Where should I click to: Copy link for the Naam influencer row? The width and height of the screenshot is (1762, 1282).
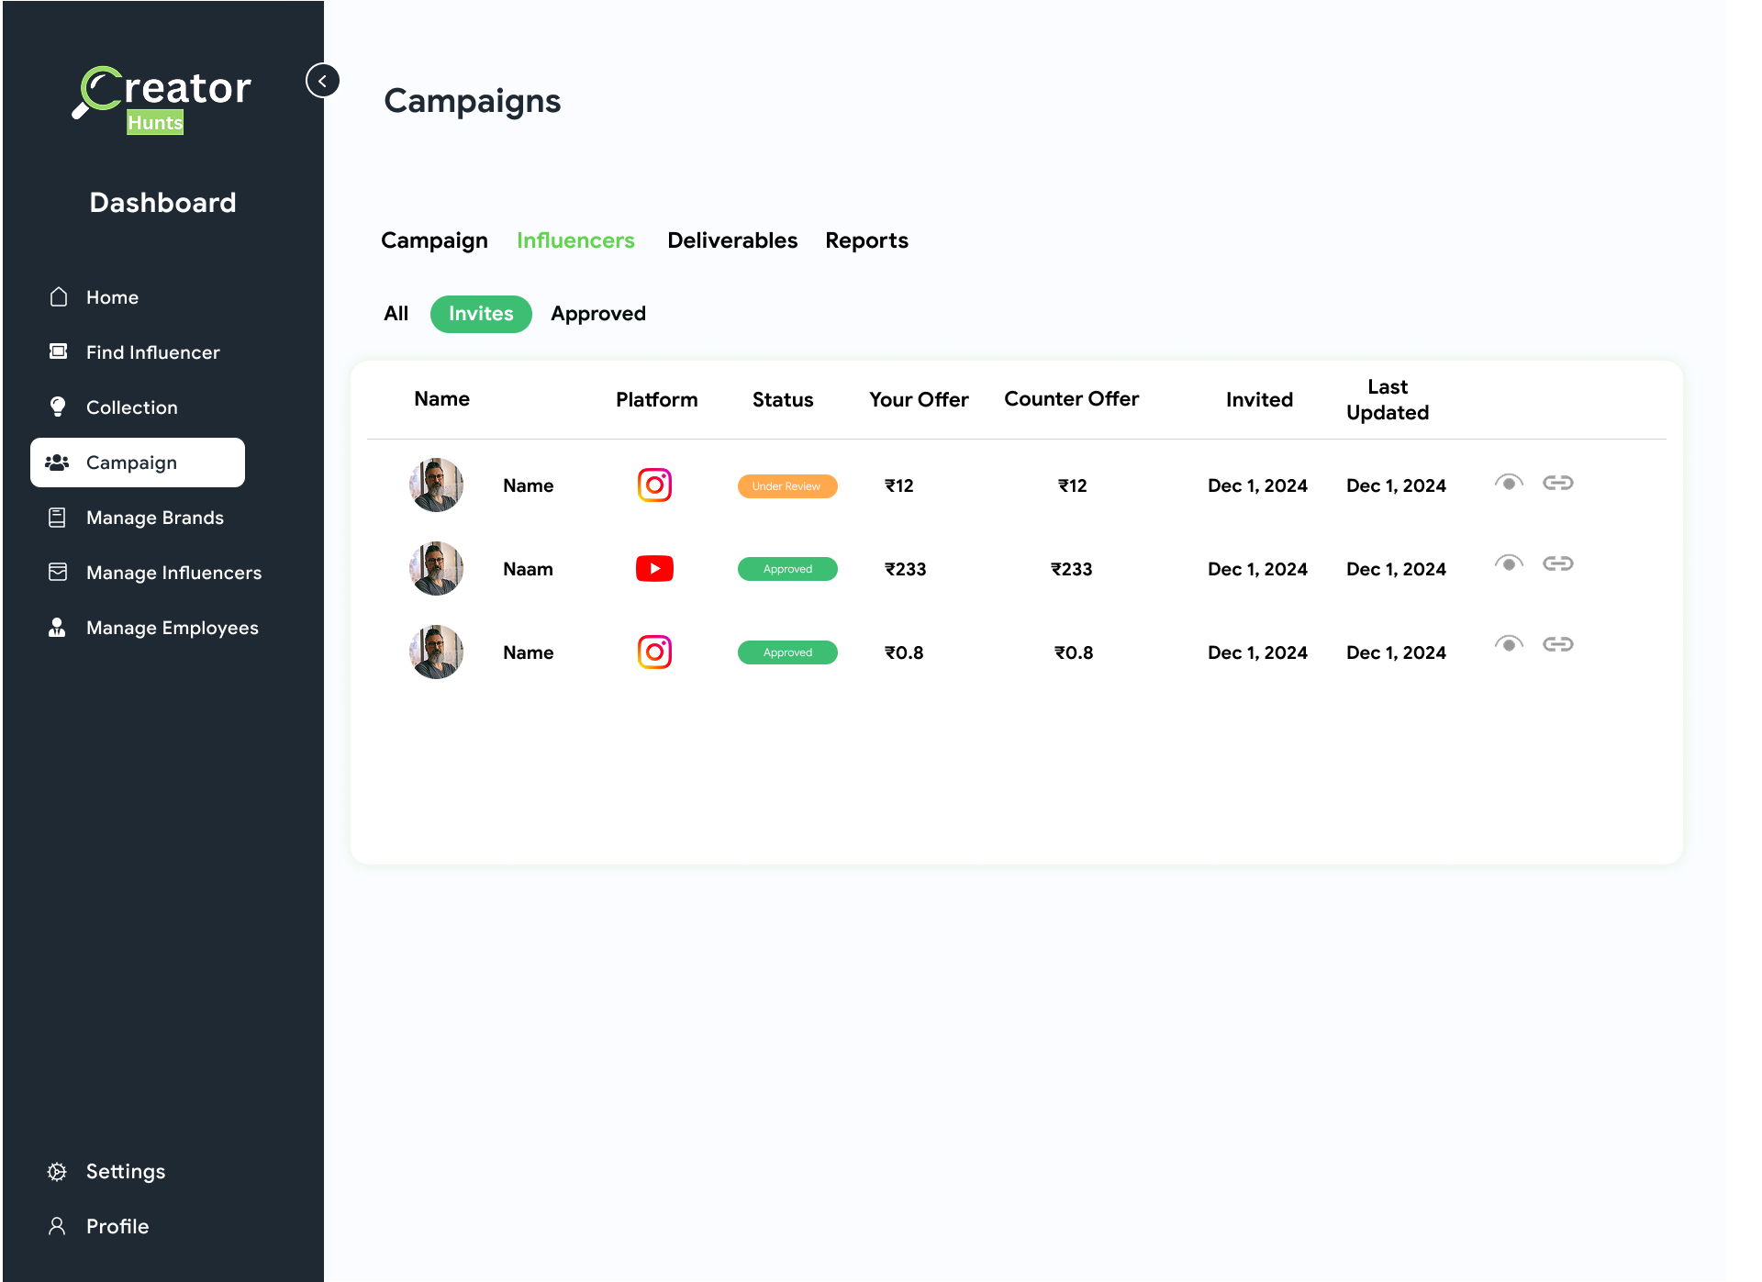[x=1557, y=563]
